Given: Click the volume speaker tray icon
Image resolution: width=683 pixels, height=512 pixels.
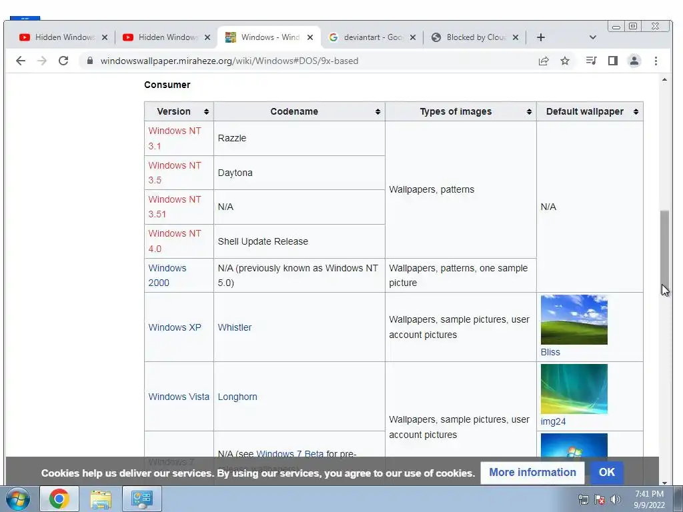Looking at the screenshot, I should [x=615, y=499].
